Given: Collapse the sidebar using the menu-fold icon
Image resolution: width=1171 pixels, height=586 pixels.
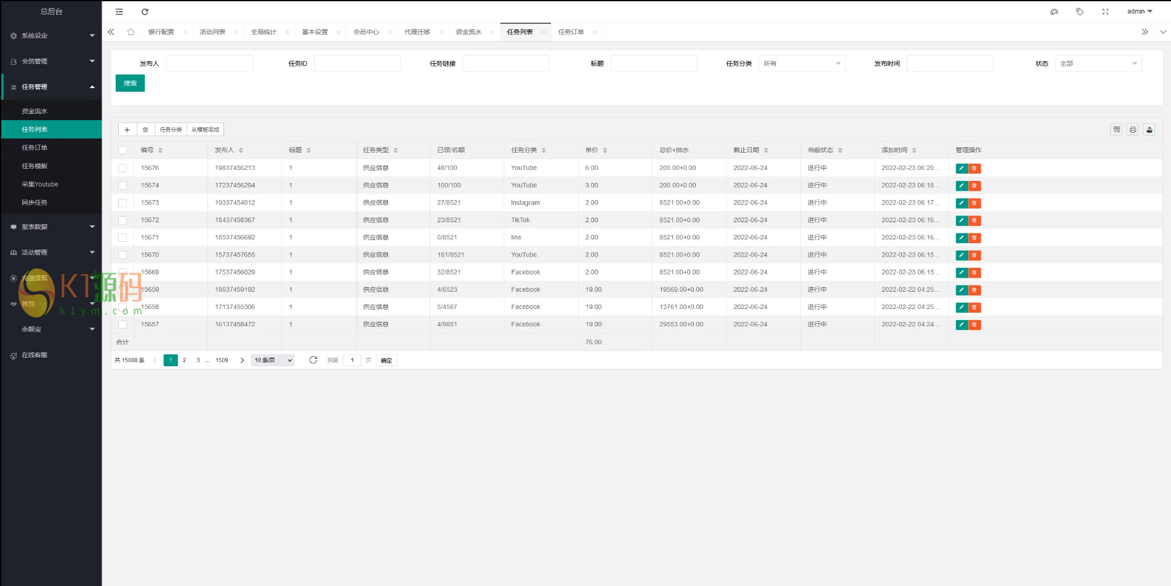Looking at the screenshot, I should pos(119,12).
